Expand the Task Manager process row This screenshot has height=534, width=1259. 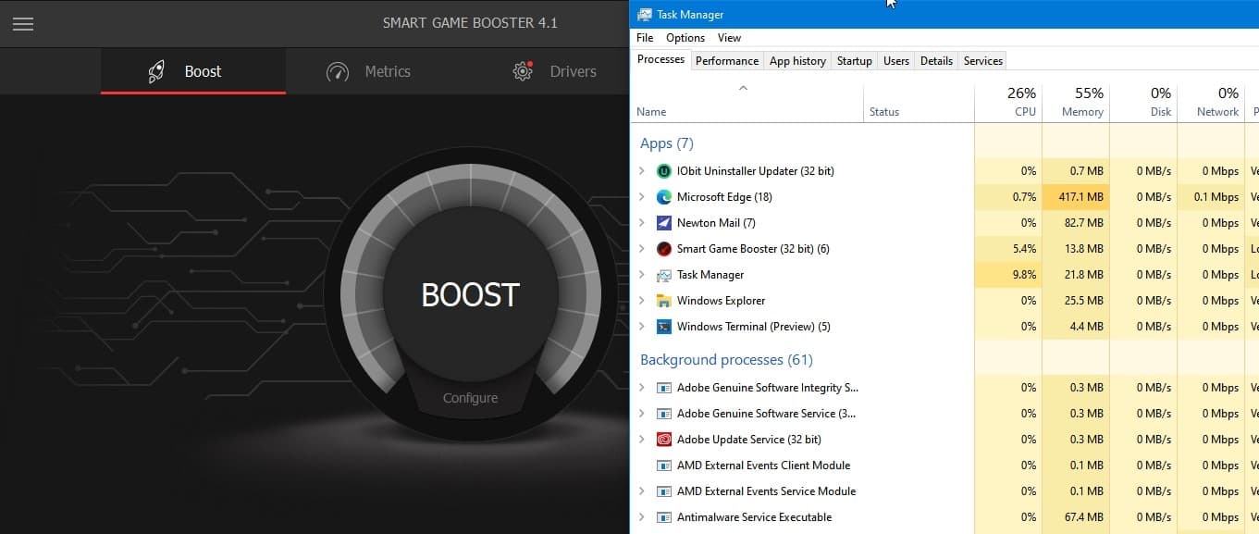pos(642,275)
